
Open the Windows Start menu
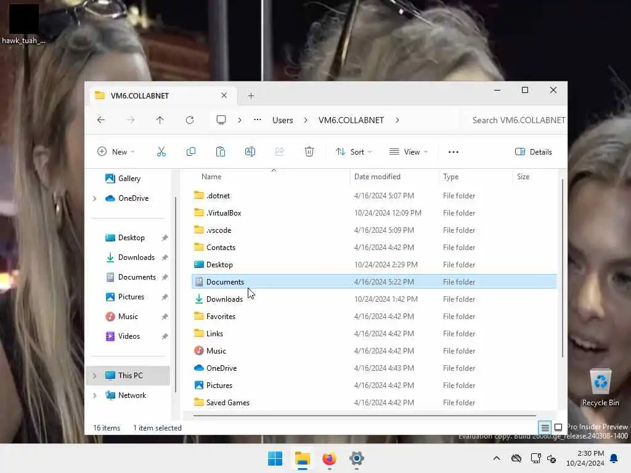point(275,458)
